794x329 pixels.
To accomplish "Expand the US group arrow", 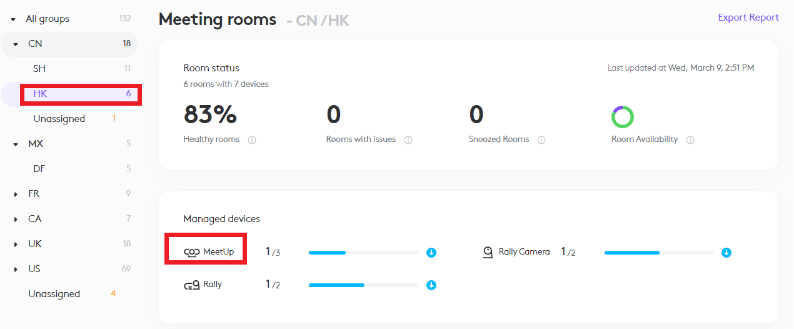I will [16, 270].
